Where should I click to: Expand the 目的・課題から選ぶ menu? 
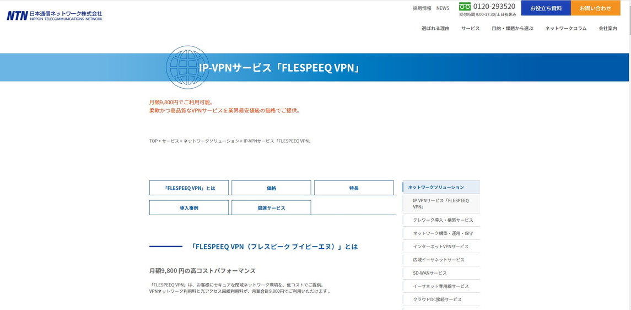(x=512, y=29)
